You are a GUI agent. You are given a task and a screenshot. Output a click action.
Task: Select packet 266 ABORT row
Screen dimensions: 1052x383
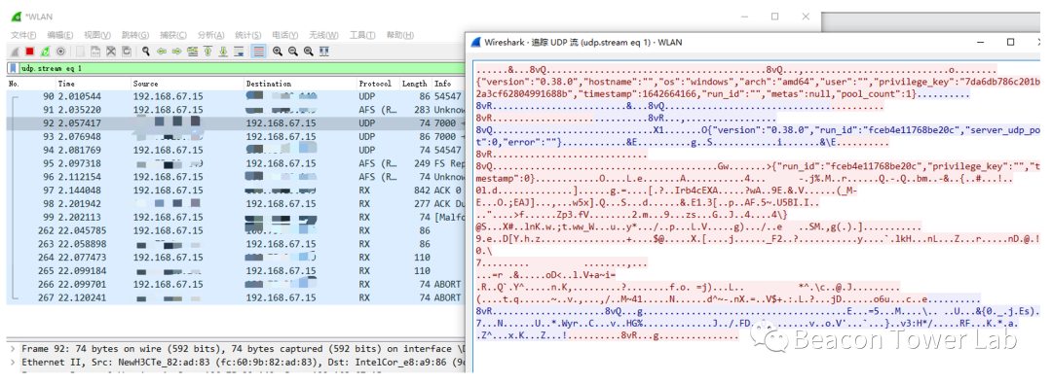[236, 284]
